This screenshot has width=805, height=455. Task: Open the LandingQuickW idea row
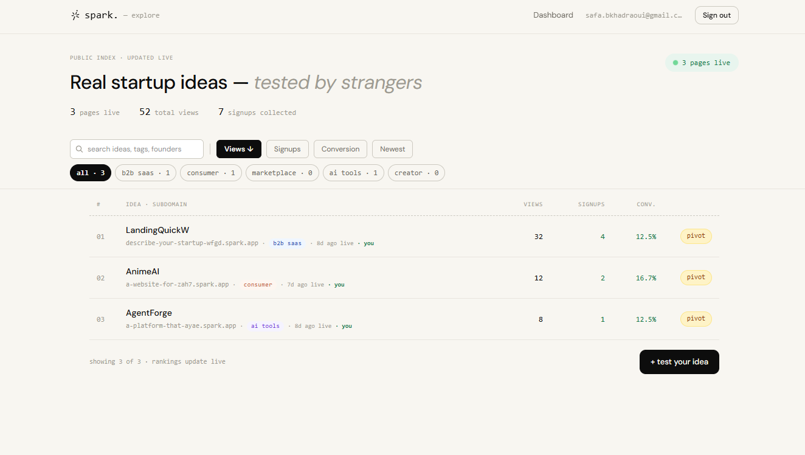(157, 230)
